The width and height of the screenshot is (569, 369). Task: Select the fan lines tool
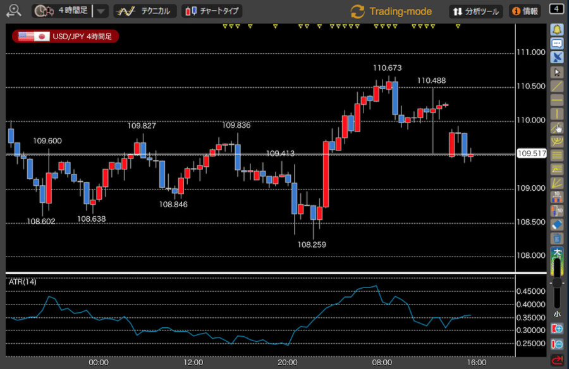557,183
